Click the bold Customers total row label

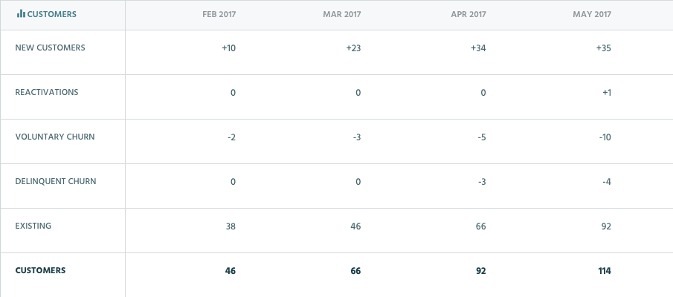[40, 270]
